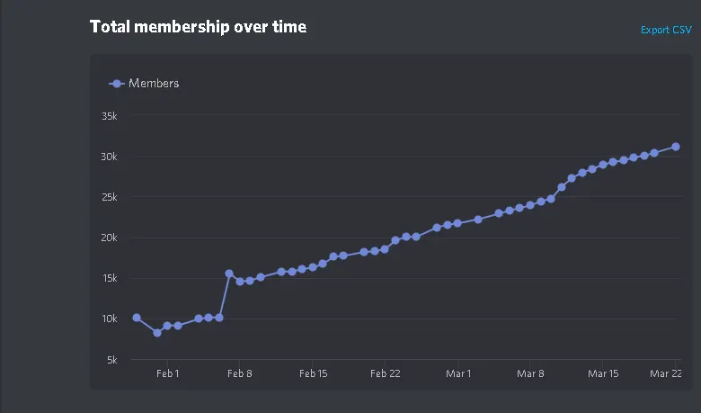The image size is (701, 413).
Task: Select the final data point at Mar 22
Action: tap(676, 147)
